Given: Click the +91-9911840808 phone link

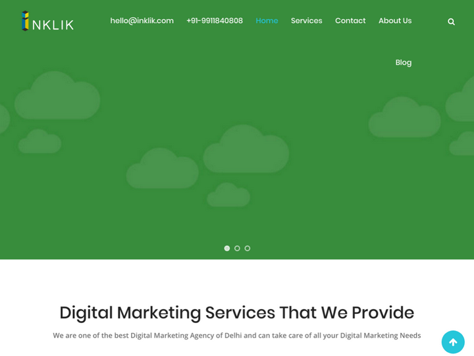Looking at the screenshot, I should click(x=215, y=20).
